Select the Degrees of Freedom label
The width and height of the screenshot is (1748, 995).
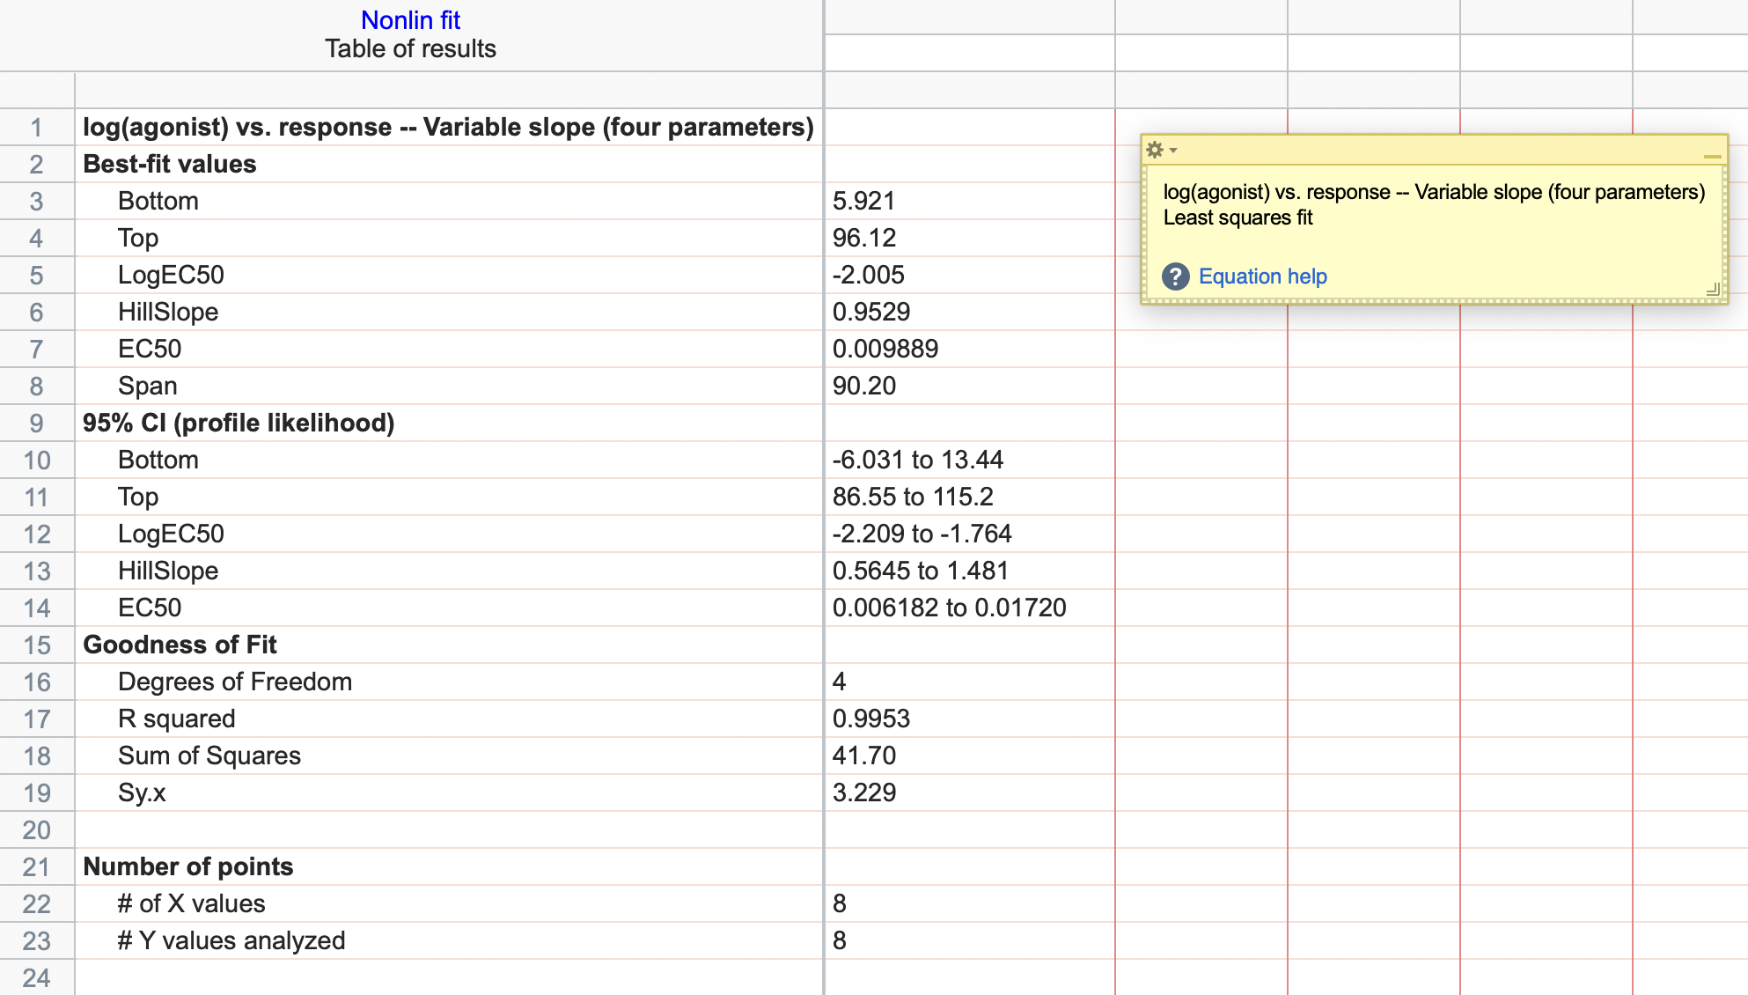(x=234, y=682)
